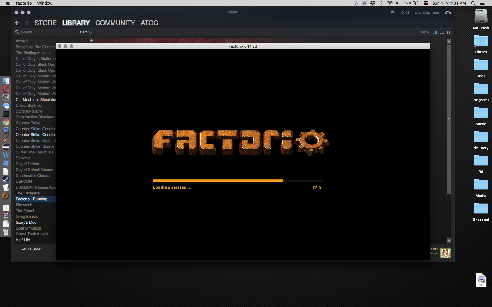The width and height of the screenshot is (492, 307).
Task: Open the Window menu
Action: pos(45,3)
